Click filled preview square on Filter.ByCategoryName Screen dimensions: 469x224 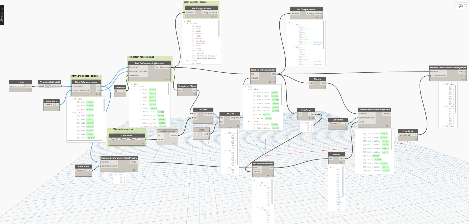(96, 94)
